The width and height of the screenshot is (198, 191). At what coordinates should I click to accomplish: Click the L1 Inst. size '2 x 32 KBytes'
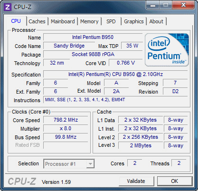click(141, 128)
